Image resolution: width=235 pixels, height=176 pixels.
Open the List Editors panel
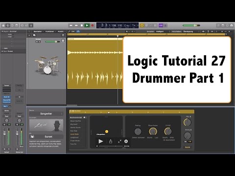[x=218, y=25]
